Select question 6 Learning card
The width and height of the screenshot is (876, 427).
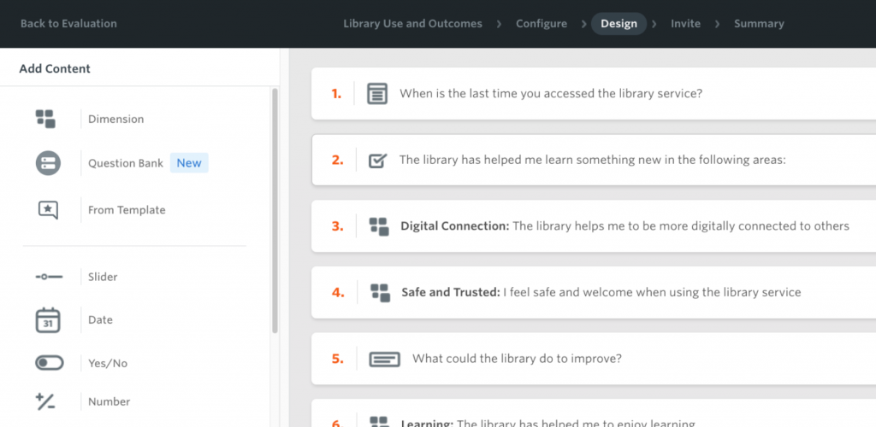click(x=594, y=413)
